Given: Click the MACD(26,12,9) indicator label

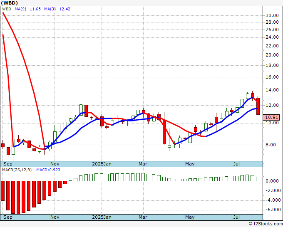Looking at the screenshot, I should [17, 170].
